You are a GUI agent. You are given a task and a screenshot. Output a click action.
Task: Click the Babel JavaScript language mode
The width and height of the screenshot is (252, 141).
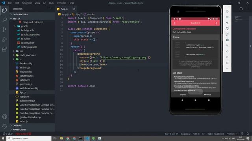click(215, 134)
